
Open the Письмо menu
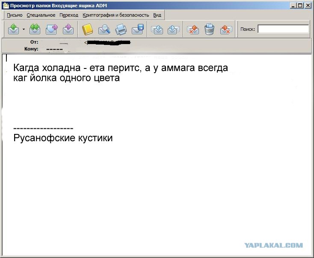(15, 15)
